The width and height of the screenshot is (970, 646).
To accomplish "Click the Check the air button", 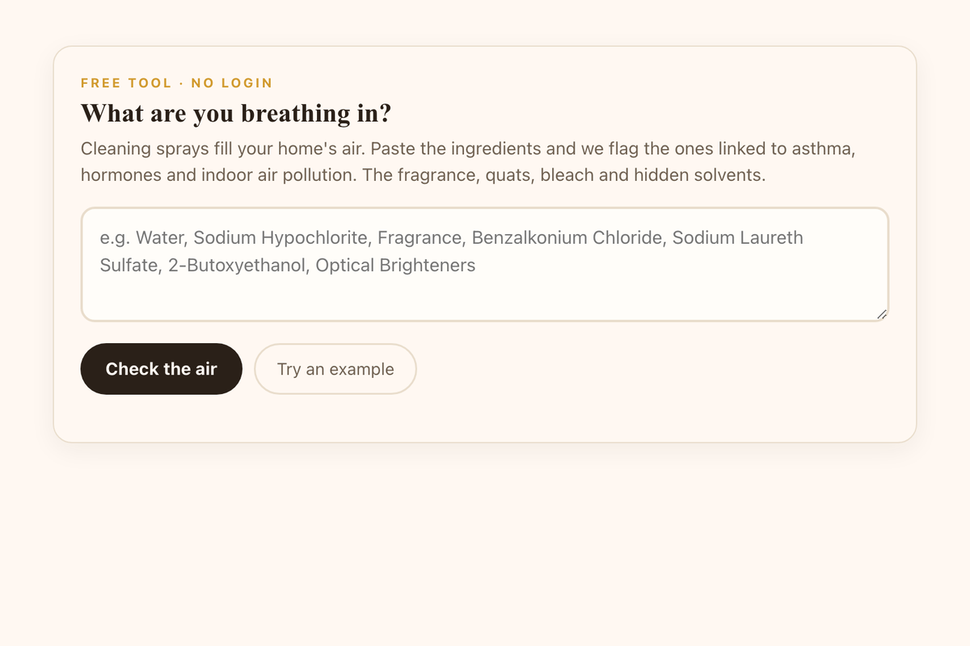I will click(x=161, y=369).
